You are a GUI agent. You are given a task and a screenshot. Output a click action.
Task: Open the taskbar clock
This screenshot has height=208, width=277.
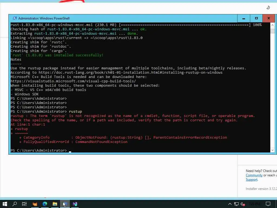pos(254,204)
